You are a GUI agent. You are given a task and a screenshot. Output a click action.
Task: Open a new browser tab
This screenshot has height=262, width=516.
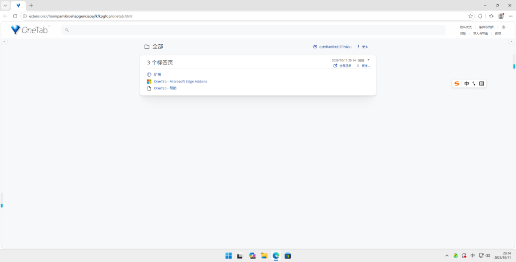[31, 6]
